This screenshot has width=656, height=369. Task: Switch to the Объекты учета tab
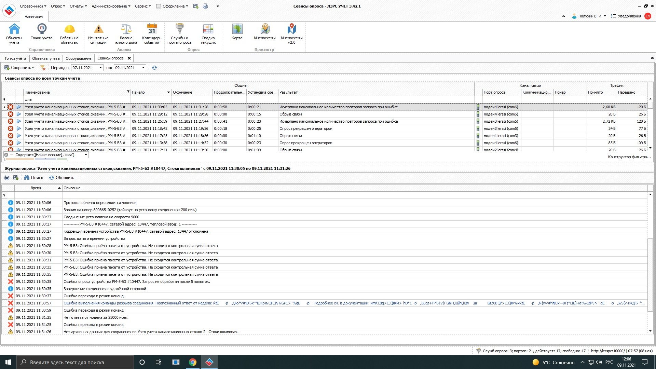coord(46,58)
